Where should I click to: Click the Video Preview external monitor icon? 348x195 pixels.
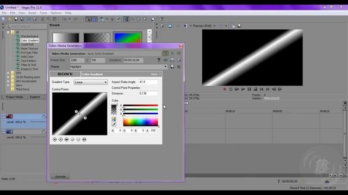170,26
